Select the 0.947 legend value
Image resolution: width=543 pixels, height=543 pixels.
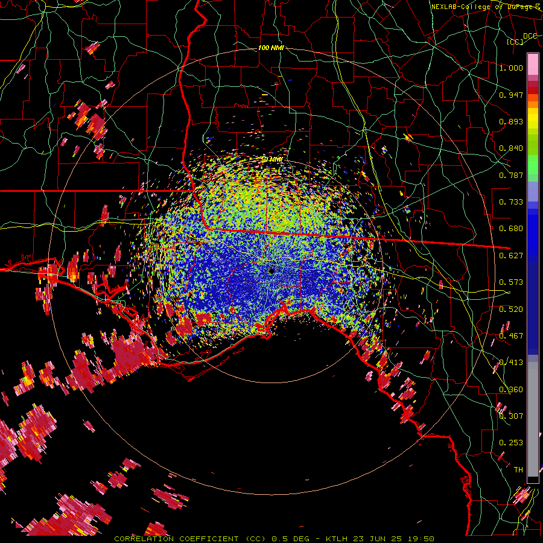(x=511, y=95)
